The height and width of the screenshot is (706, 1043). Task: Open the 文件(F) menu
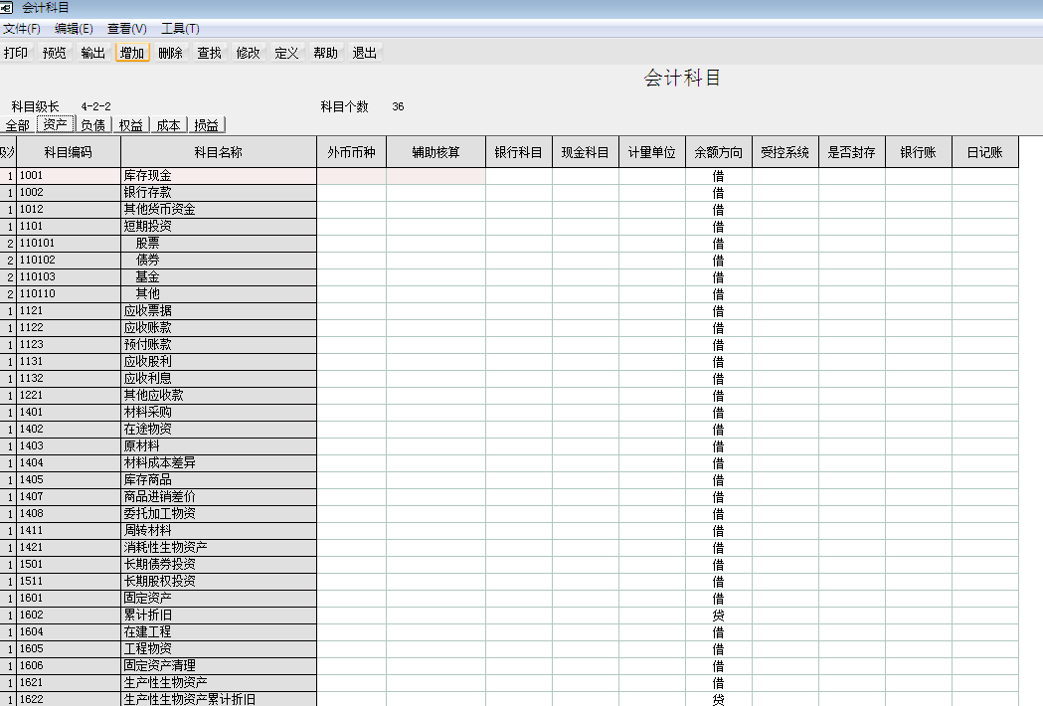click(22, 29)
